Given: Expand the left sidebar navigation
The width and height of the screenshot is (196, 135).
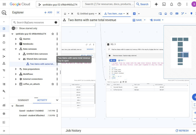Looking at the screenshot, I should point(4,131).
